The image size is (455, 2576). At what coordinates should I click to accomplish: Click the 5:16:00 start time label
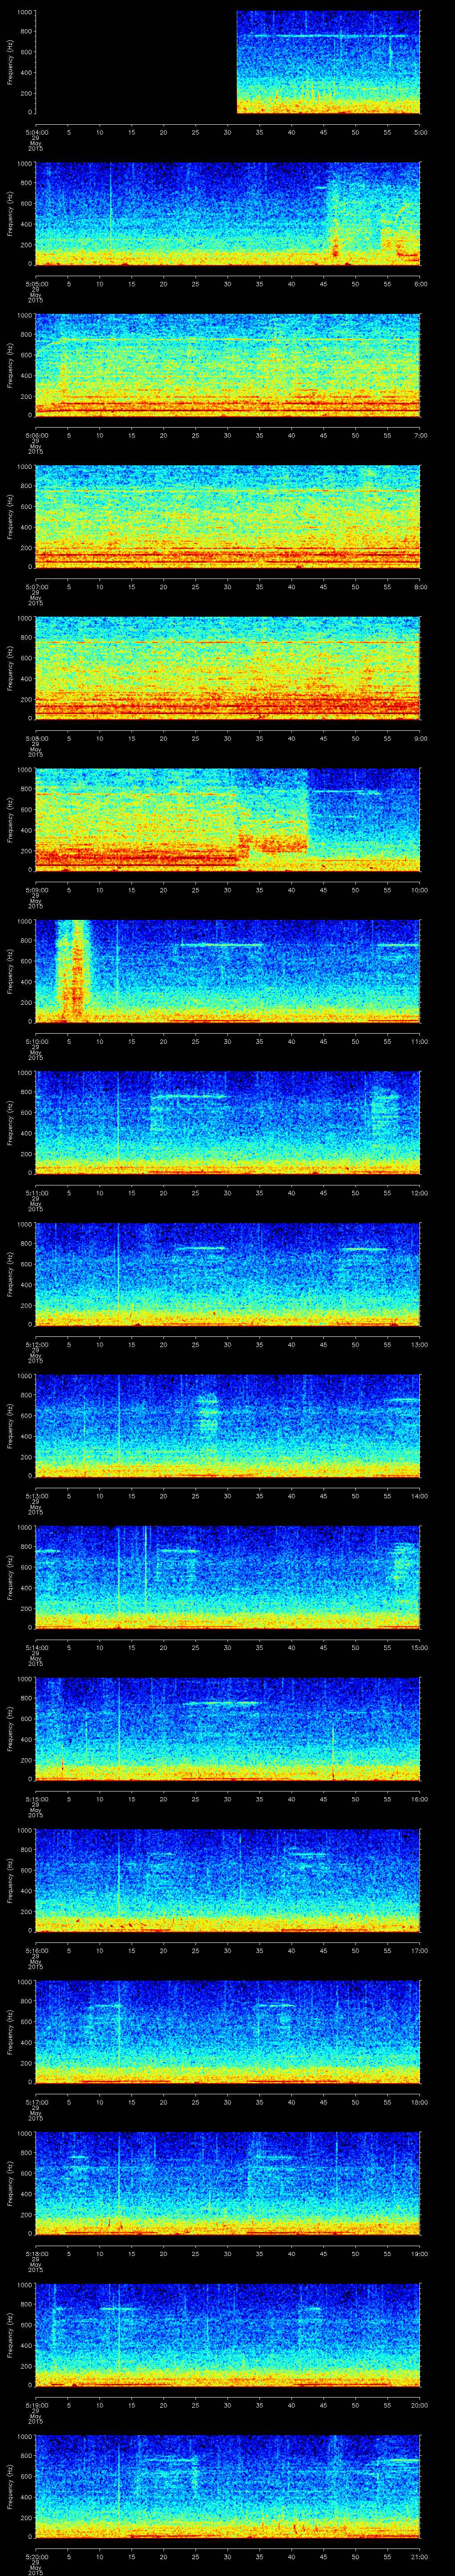pos(36,1950)
